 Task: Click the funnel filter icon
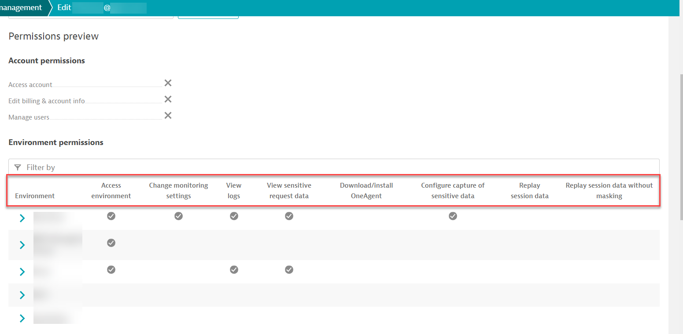tap(18, 167)
